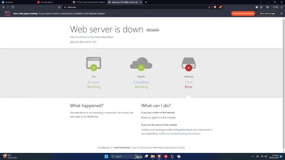This screenshot has width=285, height=160.
Task: Click the taskbar Search box
Action: point(126,156)
